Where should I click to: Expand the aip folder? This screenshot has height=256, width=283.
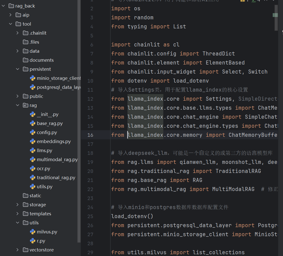click(10, 15)
